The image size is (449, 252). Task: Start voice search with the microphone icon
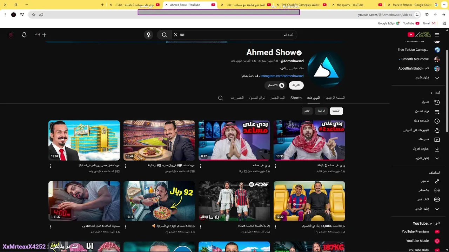tap(148, 35)
